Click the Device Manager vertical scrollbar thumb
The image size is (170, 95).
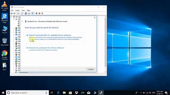tap(105, 42)
